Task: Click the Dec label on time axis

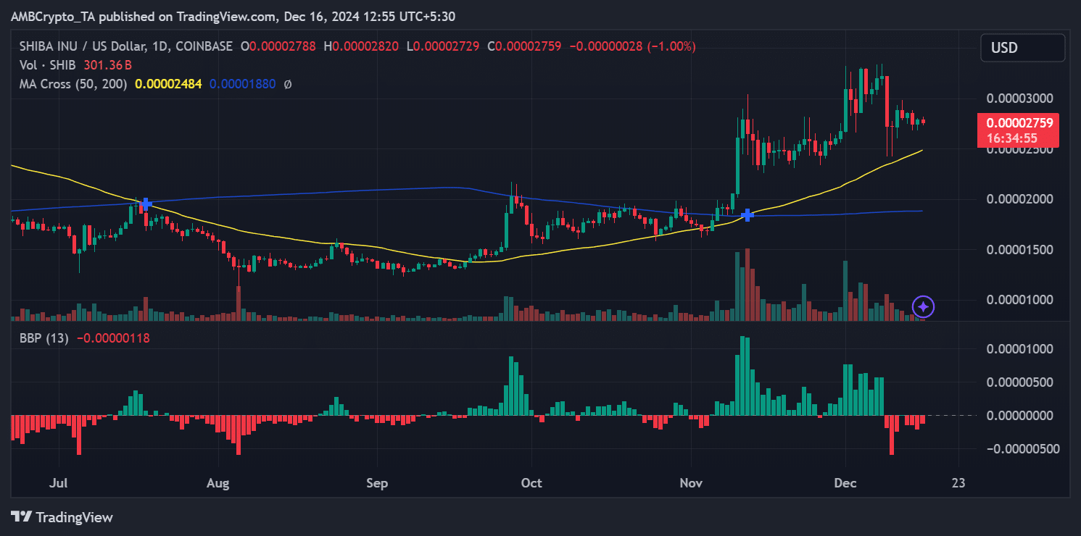Action: click(845, 483)
